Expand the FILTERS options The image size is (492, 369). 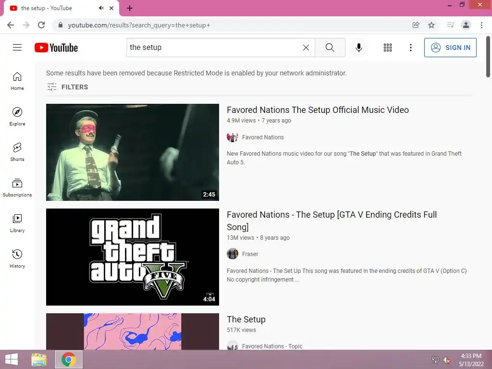(67, 87)
